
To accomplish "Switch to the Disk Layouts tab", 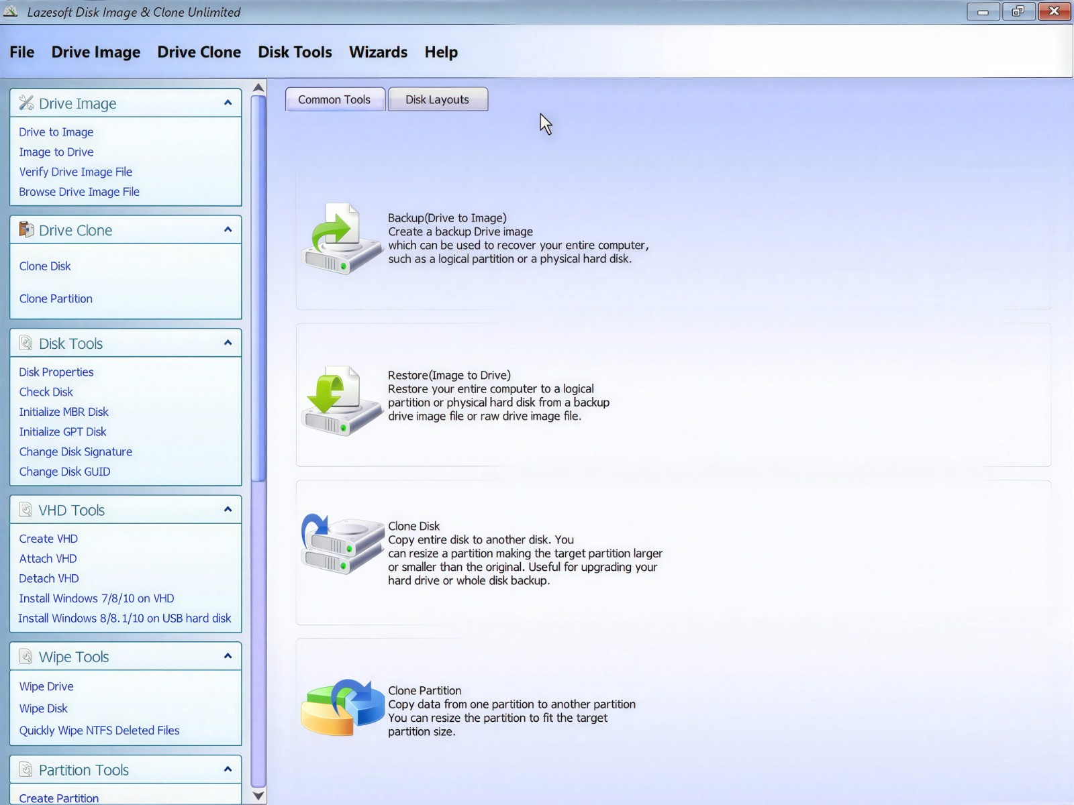I will 438,99.
